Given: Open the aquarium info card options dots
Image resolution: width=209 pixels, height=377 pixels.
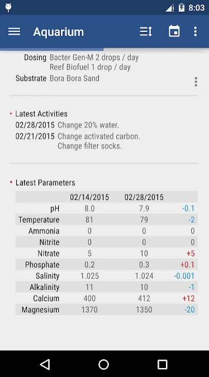Looking at the screenshot, I should [196, 82].
